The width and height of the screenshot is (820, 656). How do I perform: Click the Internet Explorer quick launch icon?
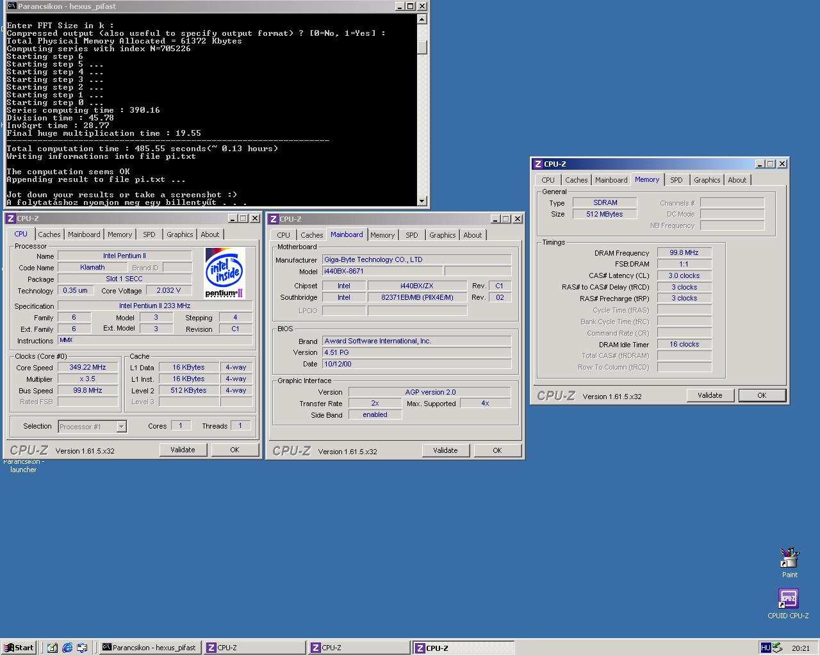pos(67,648)
